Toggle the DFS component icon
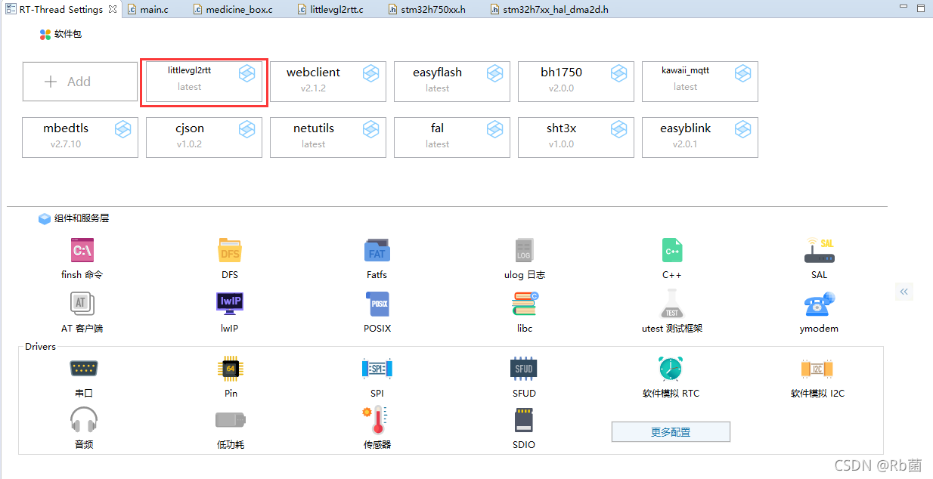The image size is (933, 479). coord(230,250)
